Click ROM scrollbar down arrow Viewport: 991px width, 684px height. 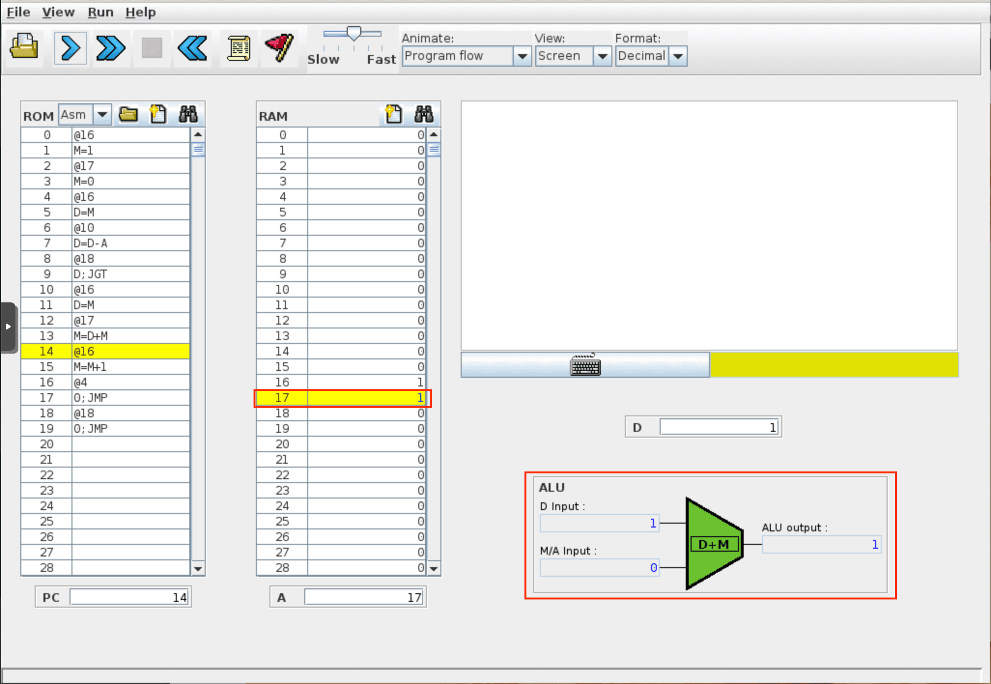198,569
